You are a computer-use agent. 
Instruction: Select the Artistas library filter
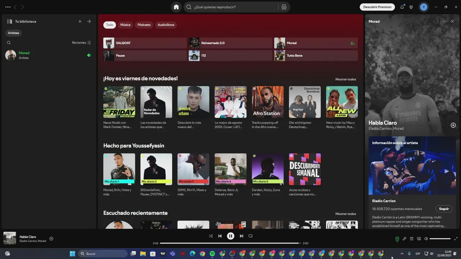pos(13,33)
